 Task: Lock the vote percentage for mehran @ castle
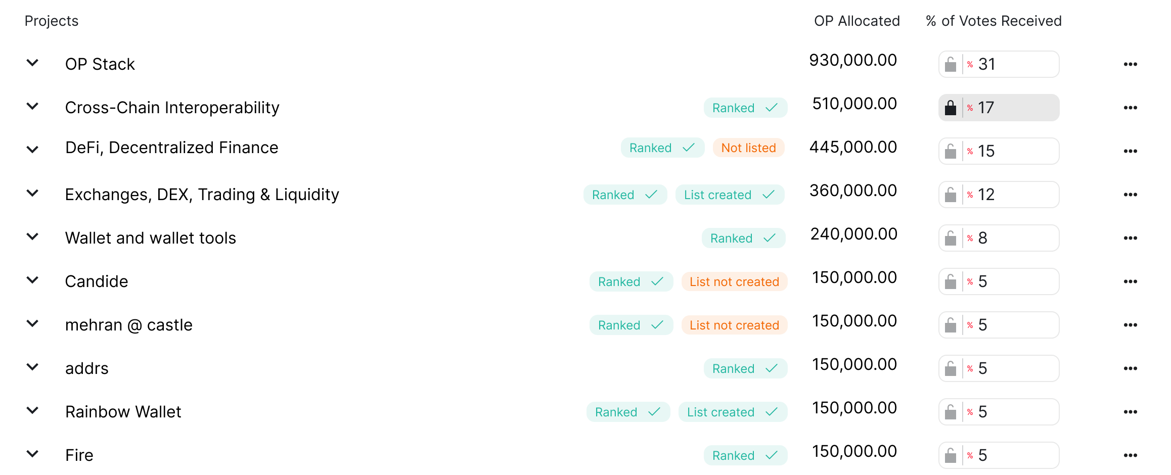(951, 324)
